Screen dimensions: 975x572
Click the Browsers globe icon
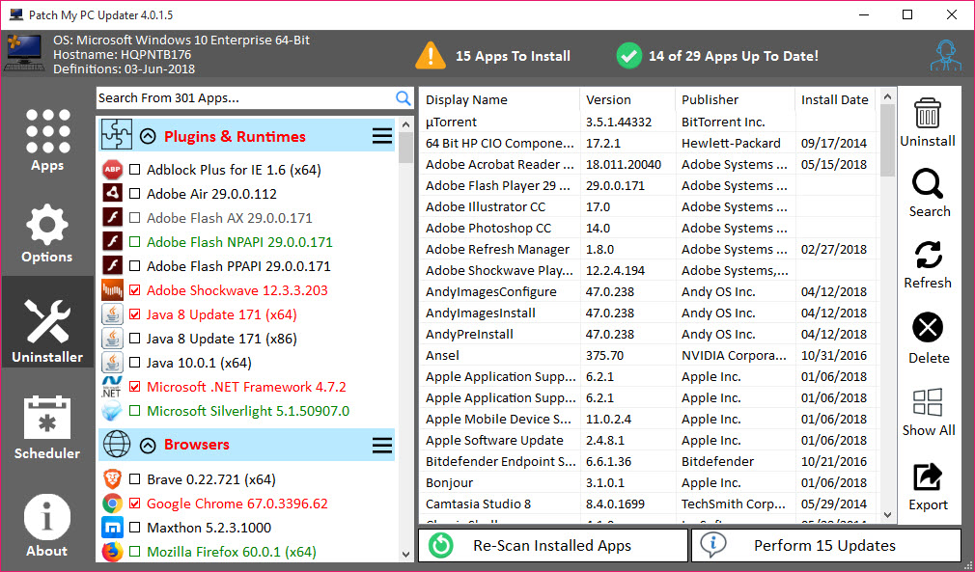coord(116,444)
